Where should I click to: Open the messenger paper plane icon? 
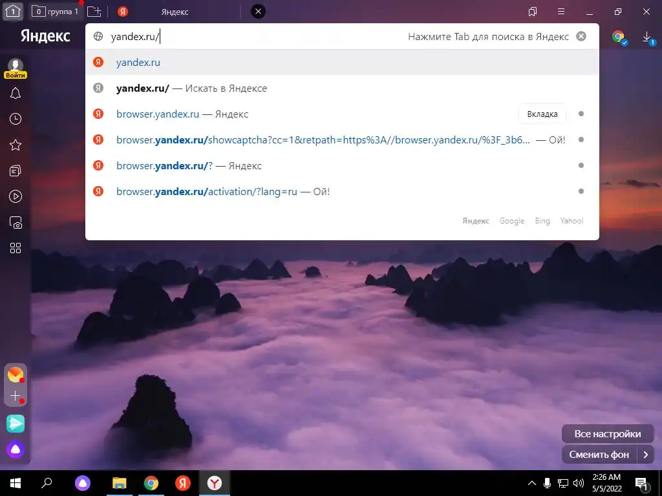point(16,424)
